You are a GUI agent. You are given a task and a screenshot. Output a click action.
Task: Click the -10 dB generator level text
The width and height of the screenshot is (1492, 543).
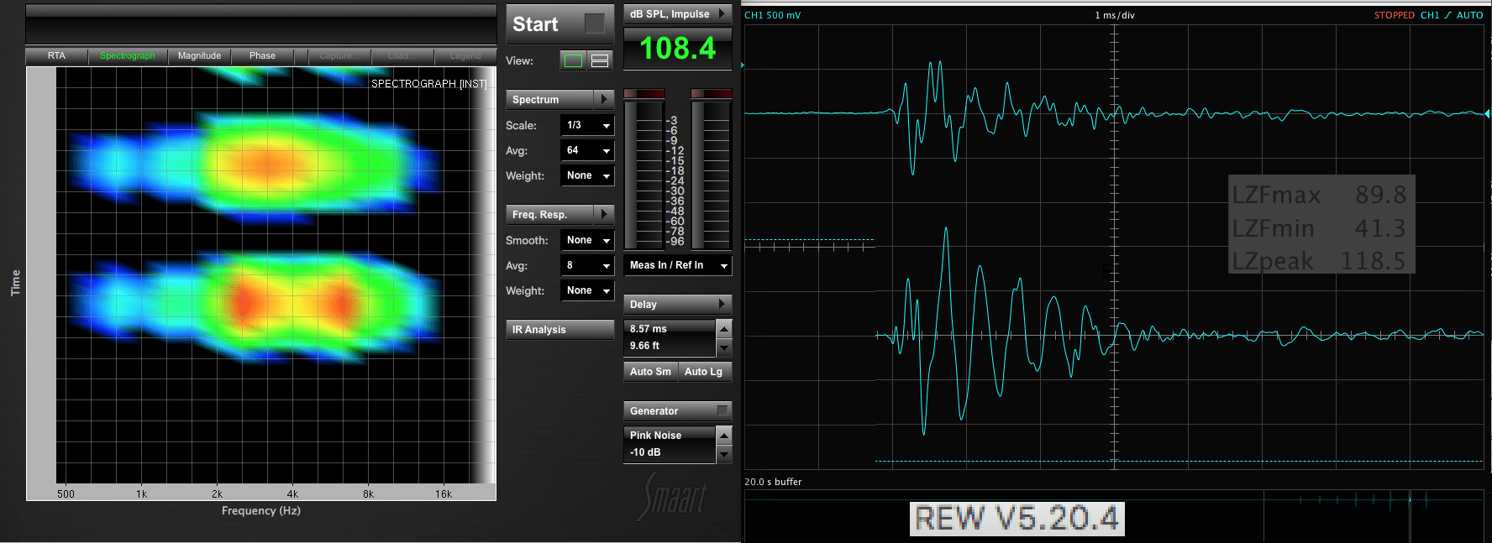pyautogui.click(x=645, y=452)
